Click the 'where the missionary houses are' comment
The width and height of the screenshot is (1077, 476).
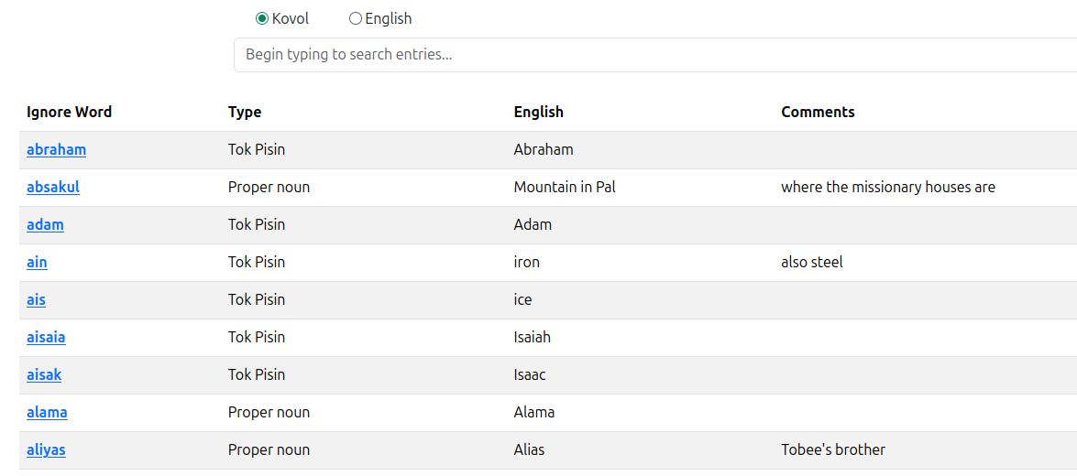(888, 187)
